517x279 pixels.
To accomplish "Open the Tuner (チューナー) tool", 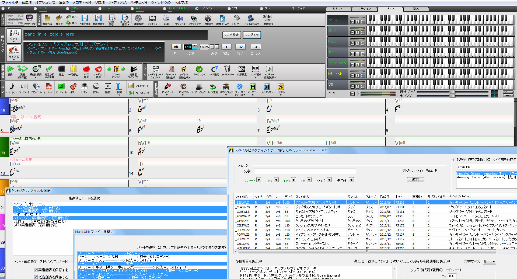I will point(236,20).
